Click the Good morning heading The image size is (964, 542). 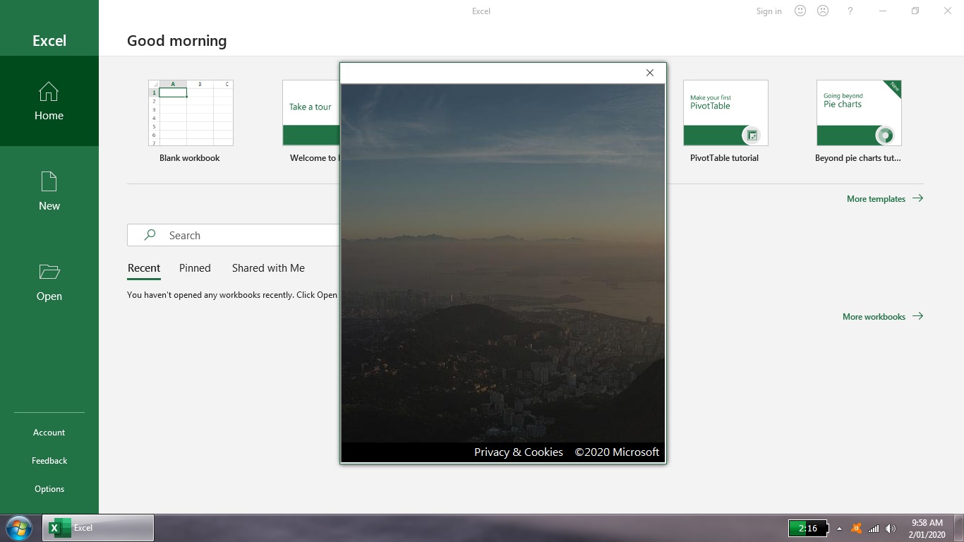tap(177, 41)
